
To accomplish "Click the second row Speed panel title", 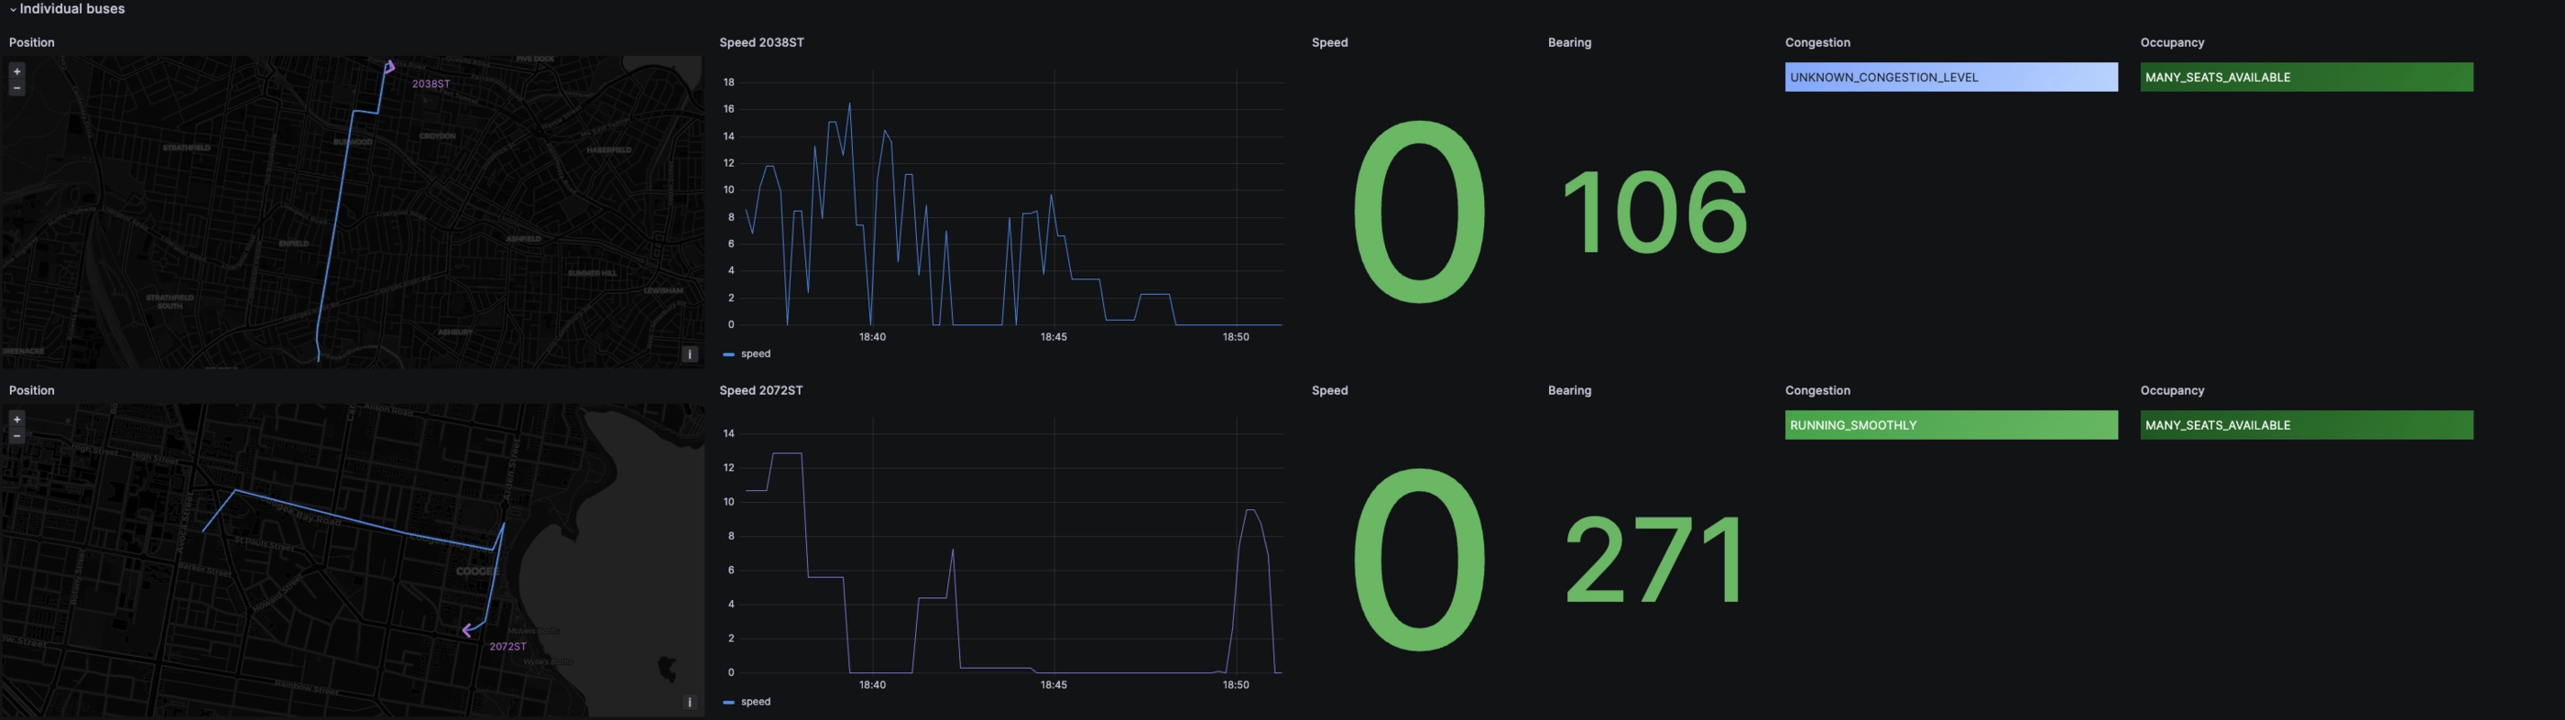I will (x=1329, y=390).
